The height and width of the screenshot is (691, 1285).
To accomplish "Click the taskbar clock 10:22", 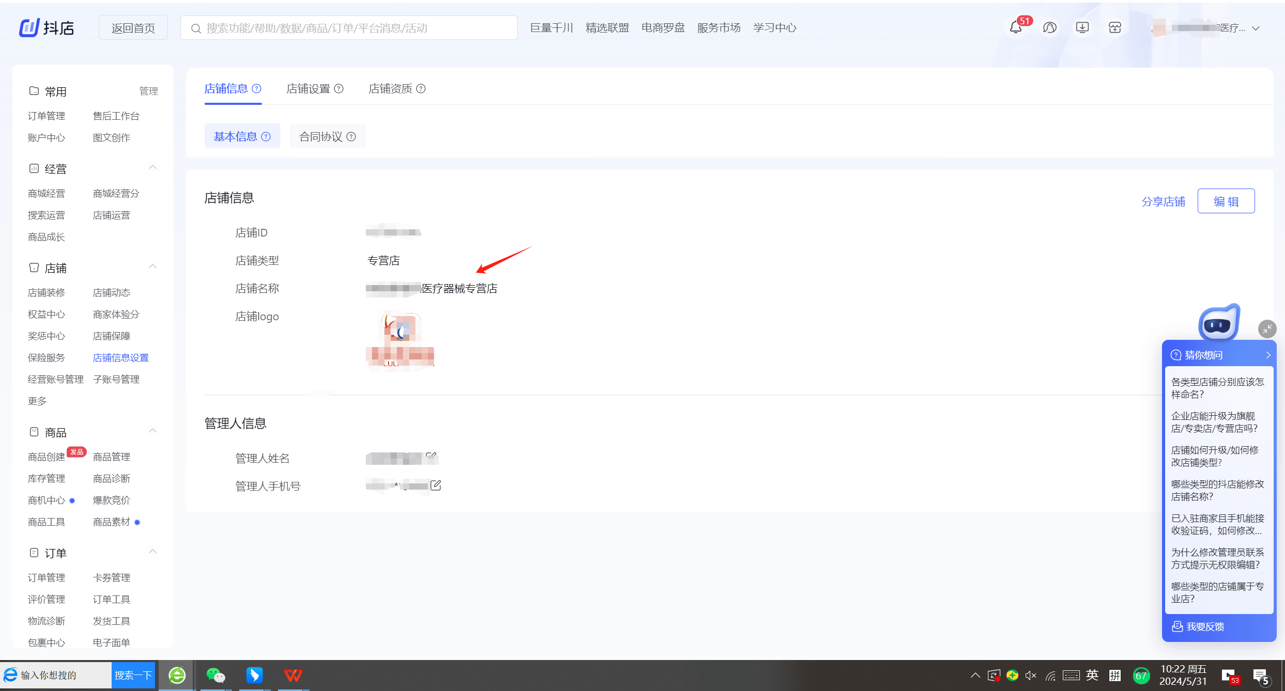I will [1183, 675].
